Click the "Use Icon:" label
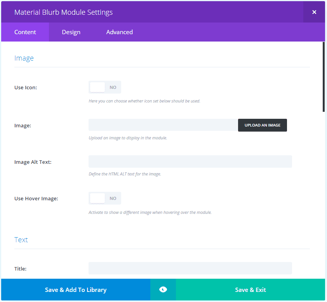Screen dimensions: 327x302 (26, 87)
